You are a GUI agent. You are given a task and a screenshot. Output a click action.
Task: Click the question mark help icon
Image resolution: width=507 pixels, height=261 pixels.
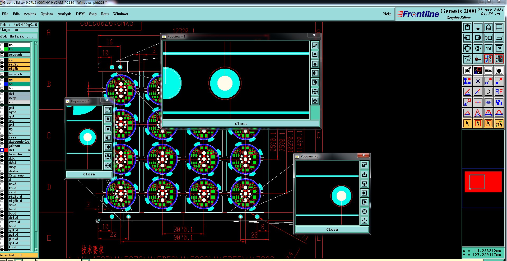tap(499, 48)
